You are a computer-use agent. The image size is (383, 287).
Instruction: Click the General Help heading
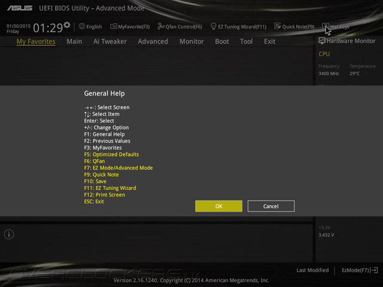pos(104,93)
